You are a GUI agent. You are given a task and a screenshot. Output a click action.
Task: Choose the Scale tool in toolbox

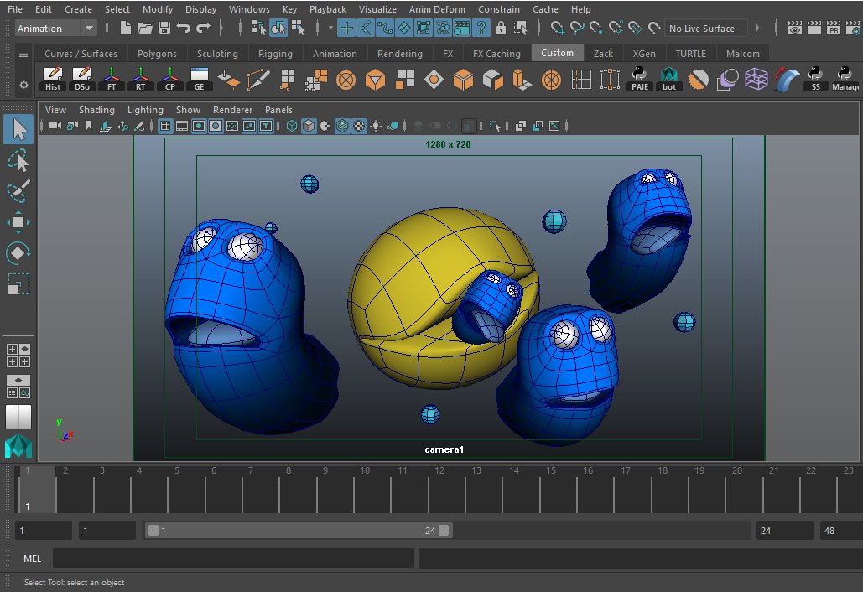click(x=18, y=284)
